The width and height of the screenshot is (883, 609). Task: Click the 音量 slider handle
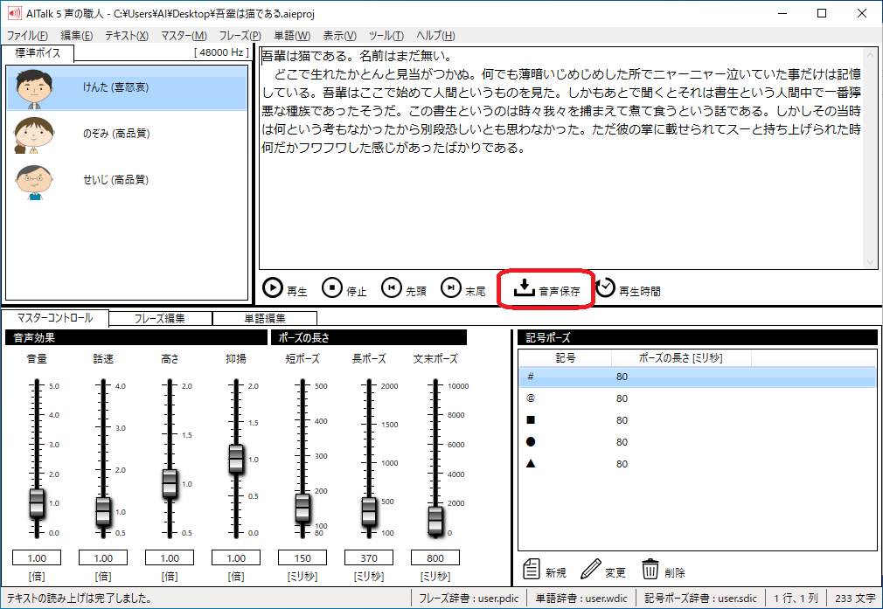tap(37, 503)
